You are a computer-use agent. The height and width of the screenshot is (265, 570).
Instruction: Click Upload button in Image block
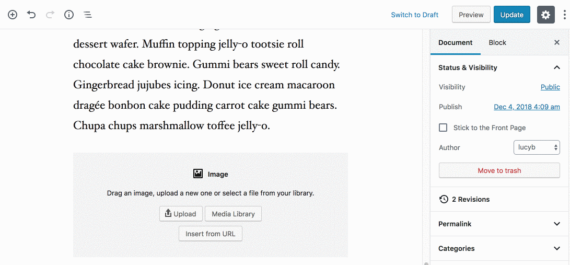click(x=181, y=214)
